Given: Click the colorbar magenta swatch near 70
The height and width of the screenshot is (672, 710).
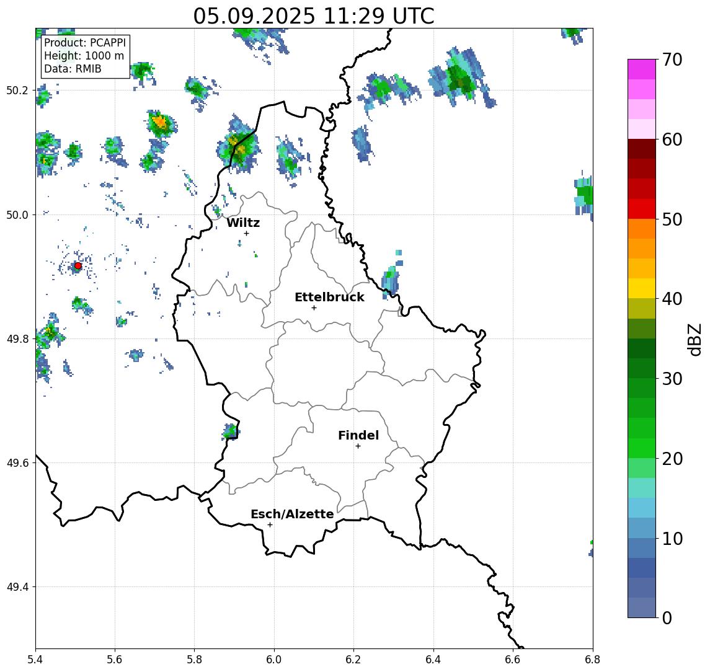Looking at the screenshot, I should [x=642, y=69].
